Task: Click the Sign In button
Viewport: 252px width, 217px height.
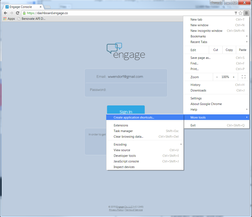Action: click(x=126, y=110)
